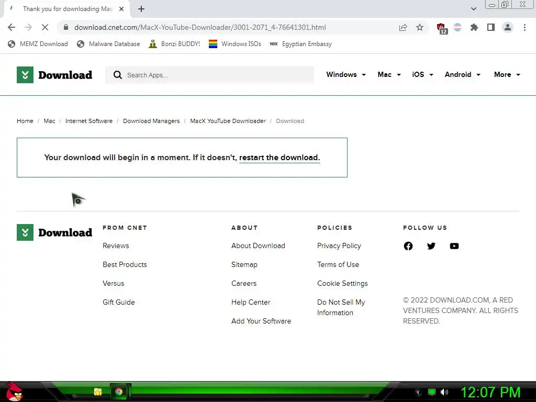
Task: Open the MEMZ Download bookmark
Action: [38, 44]
